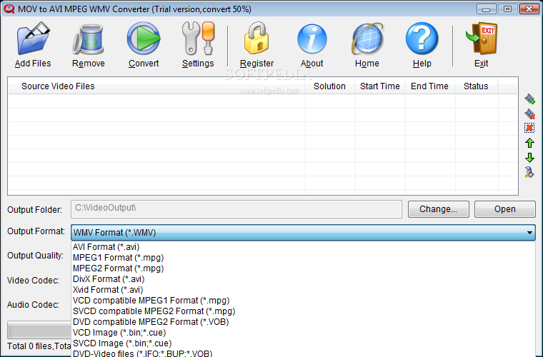Image resolution: width=543 pixels, height=357 pixels.
Task: Click the Source Video Files column header
Action: click(156, 86)
